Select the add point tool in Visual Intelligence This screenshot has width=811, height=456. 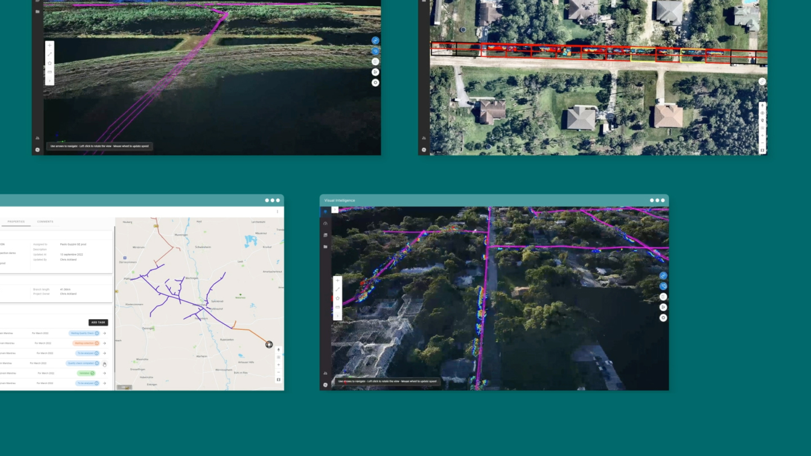(x=338, y=280)
